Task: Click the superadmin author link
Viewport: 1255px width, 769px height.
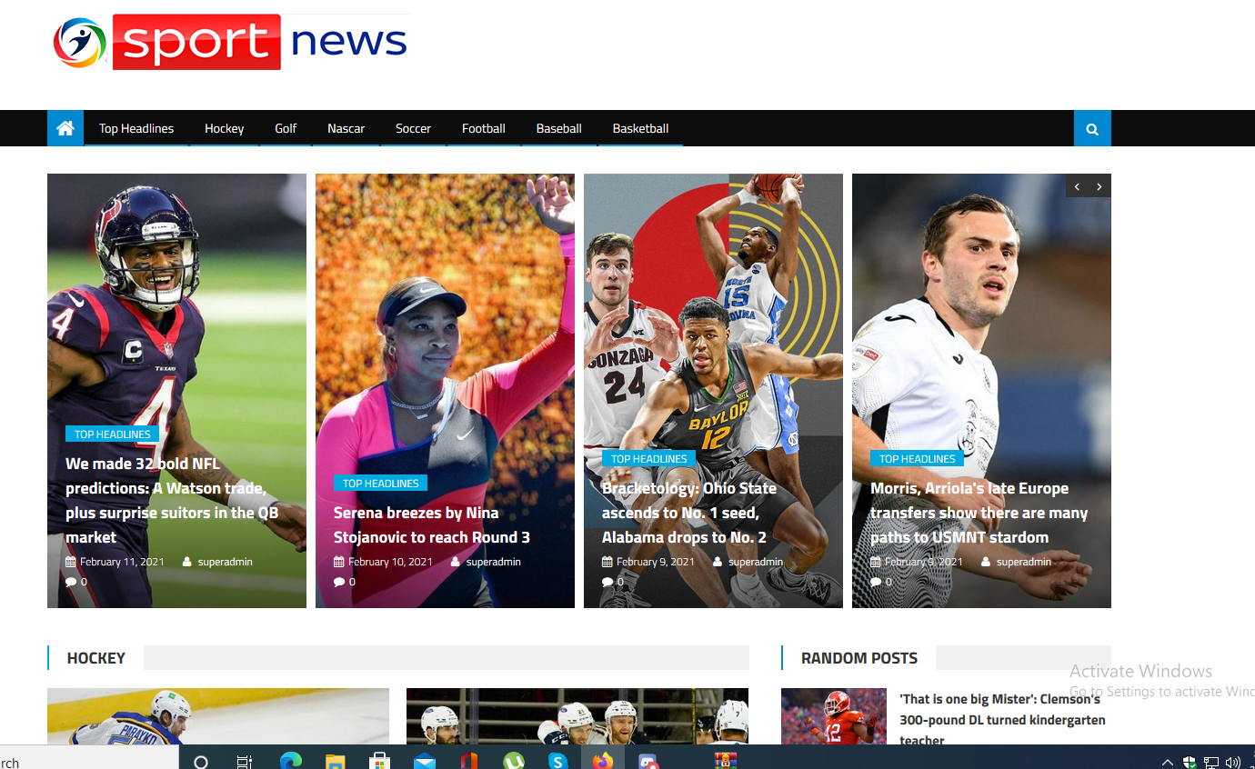Action: pyautogui.click(x=225, y=561)
